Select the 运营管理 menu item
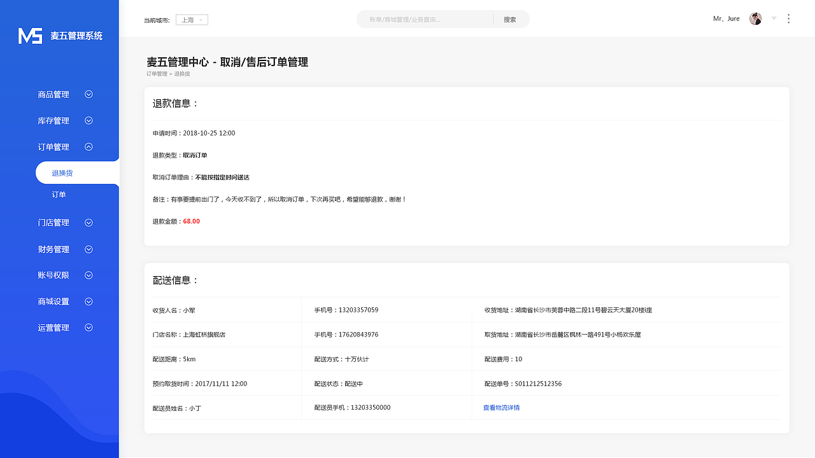Image resolution: width=815 pixels, height=458 pixels. point(53,328)
